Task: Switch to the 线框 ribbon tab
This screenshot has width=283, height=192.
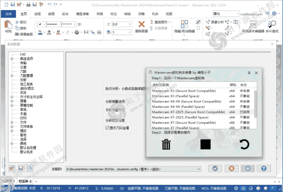Action: point(38,14)
